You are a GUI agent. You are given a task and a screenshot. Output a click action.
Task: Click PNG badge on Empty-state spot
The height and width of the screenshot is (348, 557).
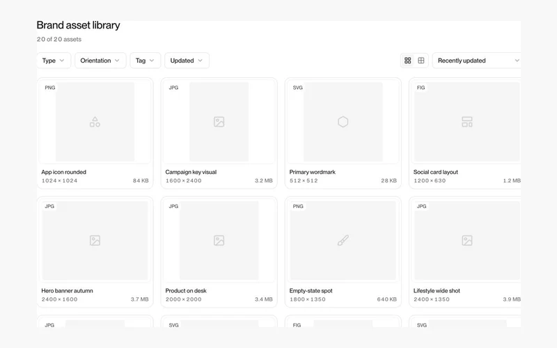coord(298,206)
